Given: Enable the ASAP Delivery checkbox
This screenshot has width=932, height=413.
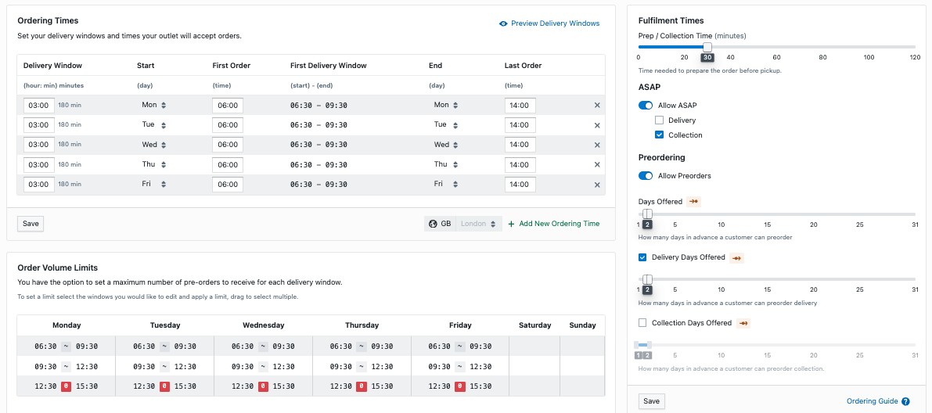Looking at the screenshot, I should coord(659,120).
